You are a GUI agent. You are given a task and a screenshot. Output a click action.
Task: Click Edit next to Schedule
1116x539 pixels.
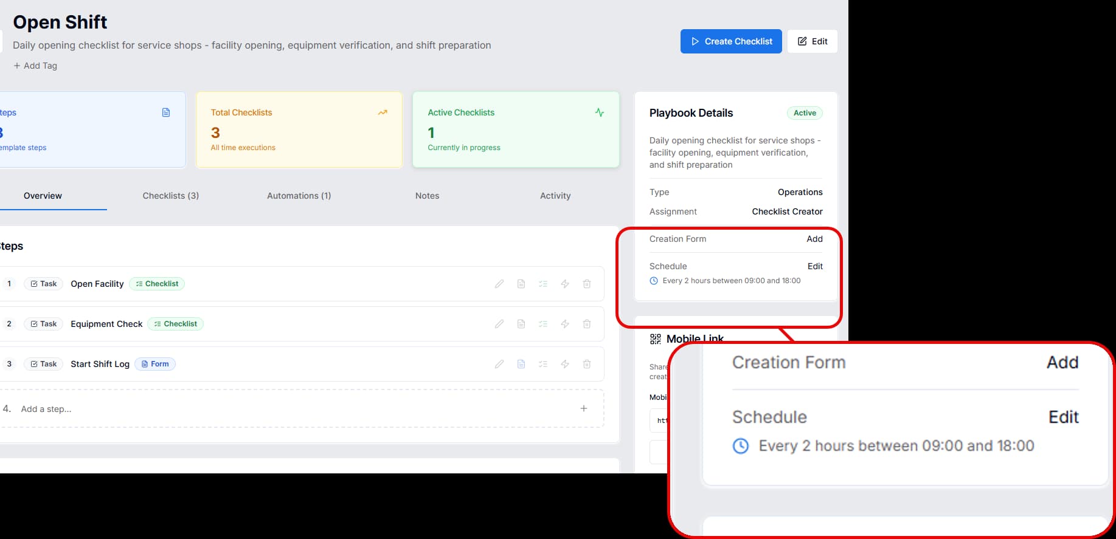pyautogui.click(x=815, y=266)
